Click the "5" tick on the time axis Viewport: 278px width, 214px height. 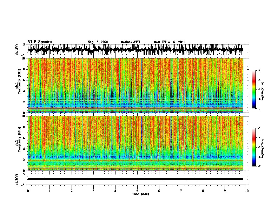[137, 191]
